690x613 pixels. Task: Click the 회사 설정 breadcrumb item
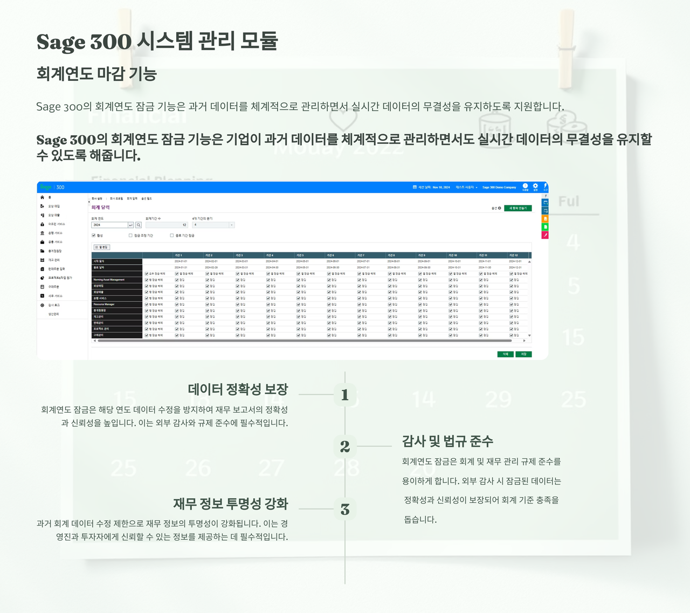point(97,198)
